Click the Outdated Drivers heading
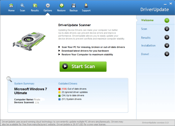Viewport: 175px width, 126px height. coord(68,84)
